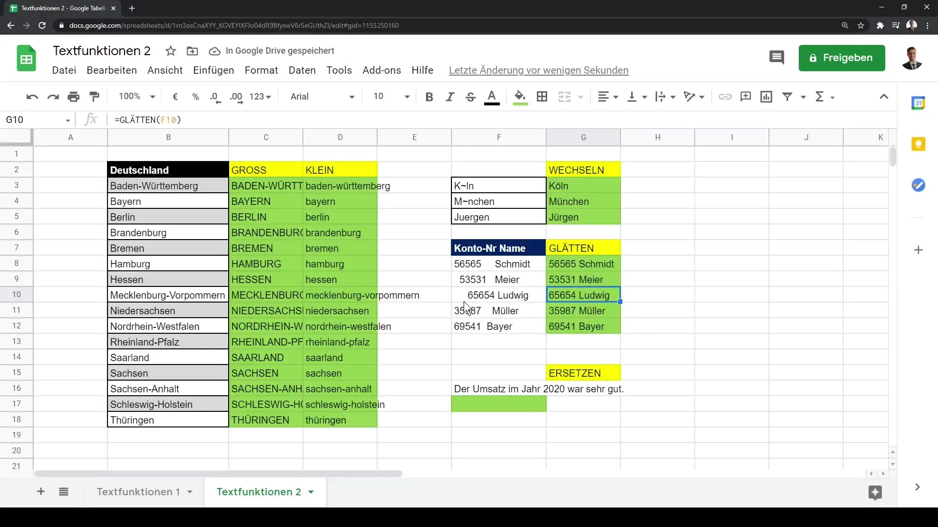
Task: Open the Tools menu
Action: (339, 70)
